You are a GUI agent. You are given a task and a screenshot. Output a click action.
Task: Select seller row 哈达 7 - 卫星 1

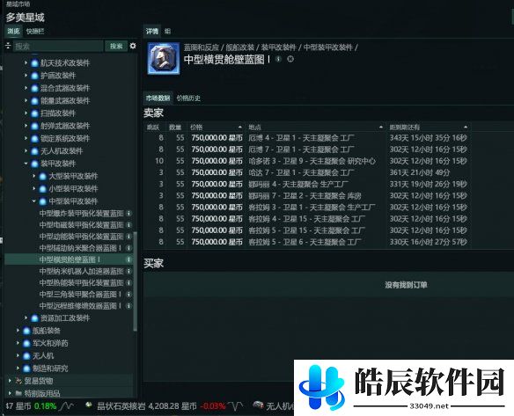pos(307,172)
